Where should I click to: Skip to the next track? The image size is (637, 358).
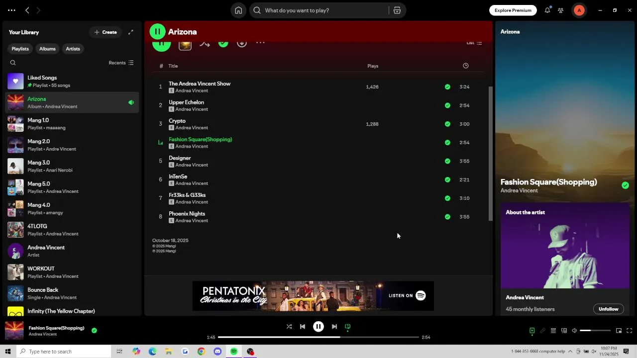334,327
